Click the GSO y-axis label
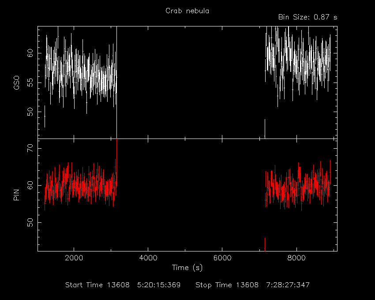Image resolution: width=375 pixels, height=300 pixels. coord(16,83)
